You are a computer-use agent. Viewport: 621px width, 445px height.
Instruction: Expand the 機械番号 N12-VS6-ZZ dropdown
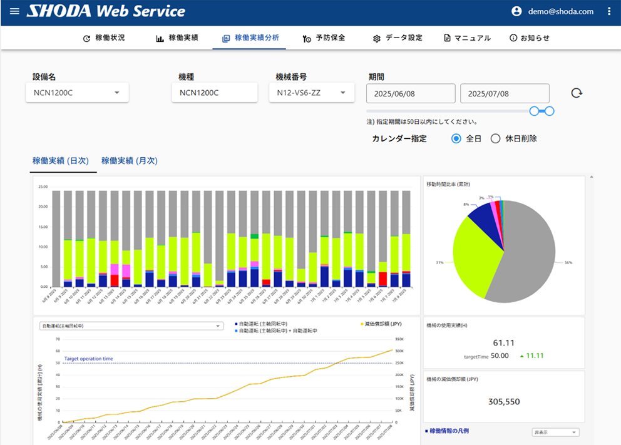point(342,93)
